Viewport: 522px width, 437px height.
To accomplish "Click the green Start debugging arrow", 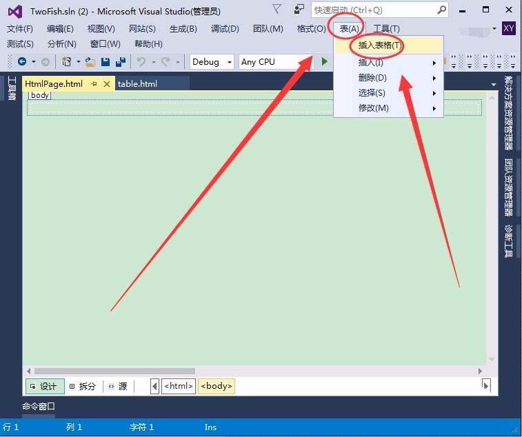I will (324, 61).
